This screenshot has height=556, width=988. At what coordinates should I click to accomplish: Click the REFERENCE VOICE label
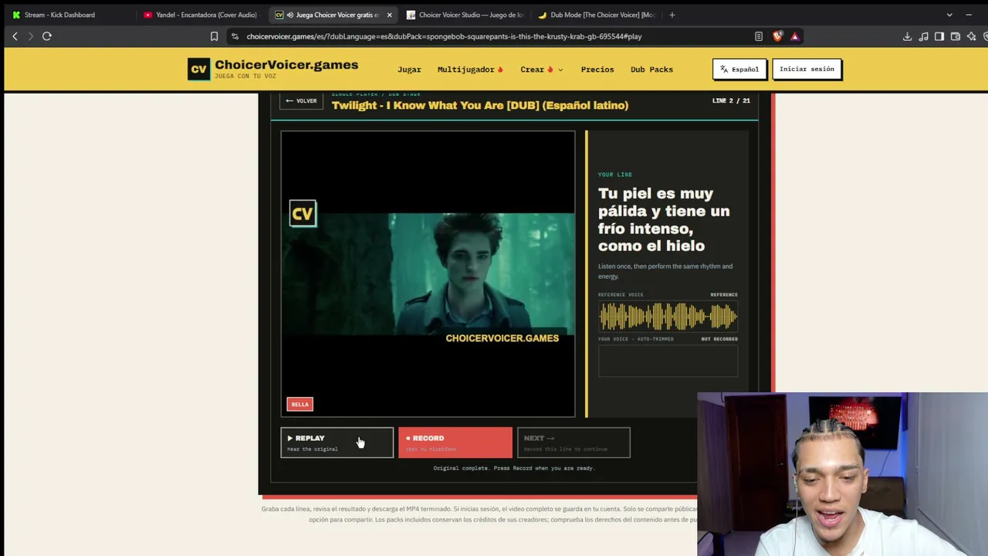pos(621,295)
